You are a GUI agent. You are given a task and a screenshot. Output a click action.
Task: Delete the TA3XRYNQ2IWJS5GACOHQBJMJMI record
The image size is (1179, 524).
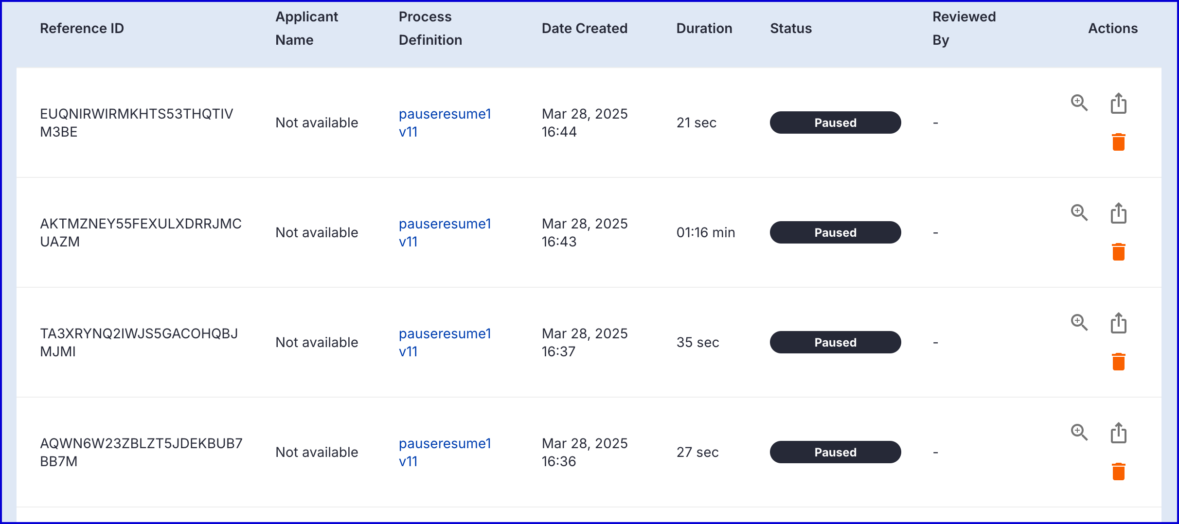click(x=1118, y=362)
